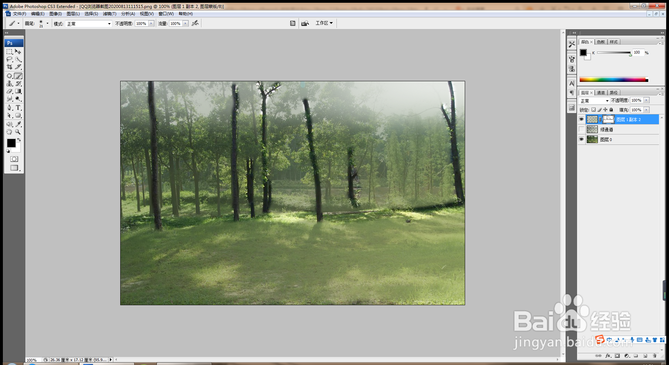Hide the 图层 0 layer
669x365 pixels.
pos(581,139)
